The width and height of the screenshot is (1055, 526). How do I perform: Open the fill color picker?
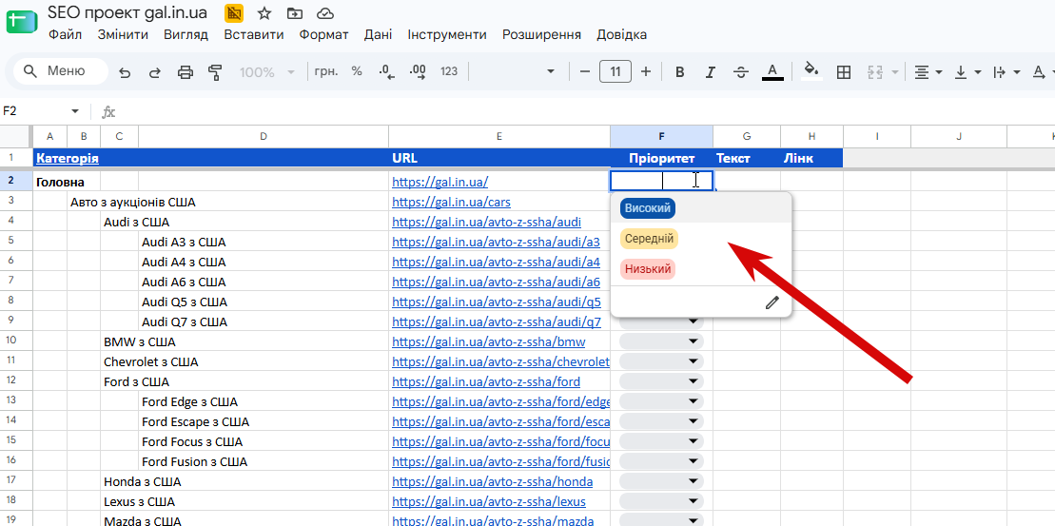(x=811, y=70)
